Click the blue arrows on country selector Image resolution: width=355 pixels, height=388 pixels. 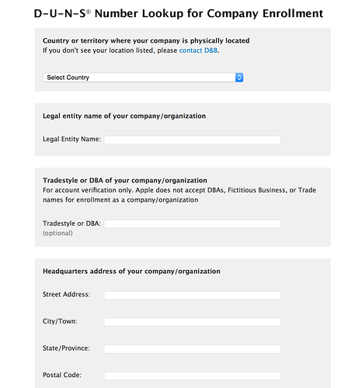239,78
